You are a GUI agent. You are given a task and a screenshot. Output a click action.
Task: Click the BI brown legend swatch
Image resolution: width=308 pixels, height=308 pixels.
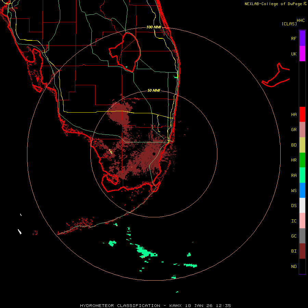pyautogui.click(x=302, y=251)
